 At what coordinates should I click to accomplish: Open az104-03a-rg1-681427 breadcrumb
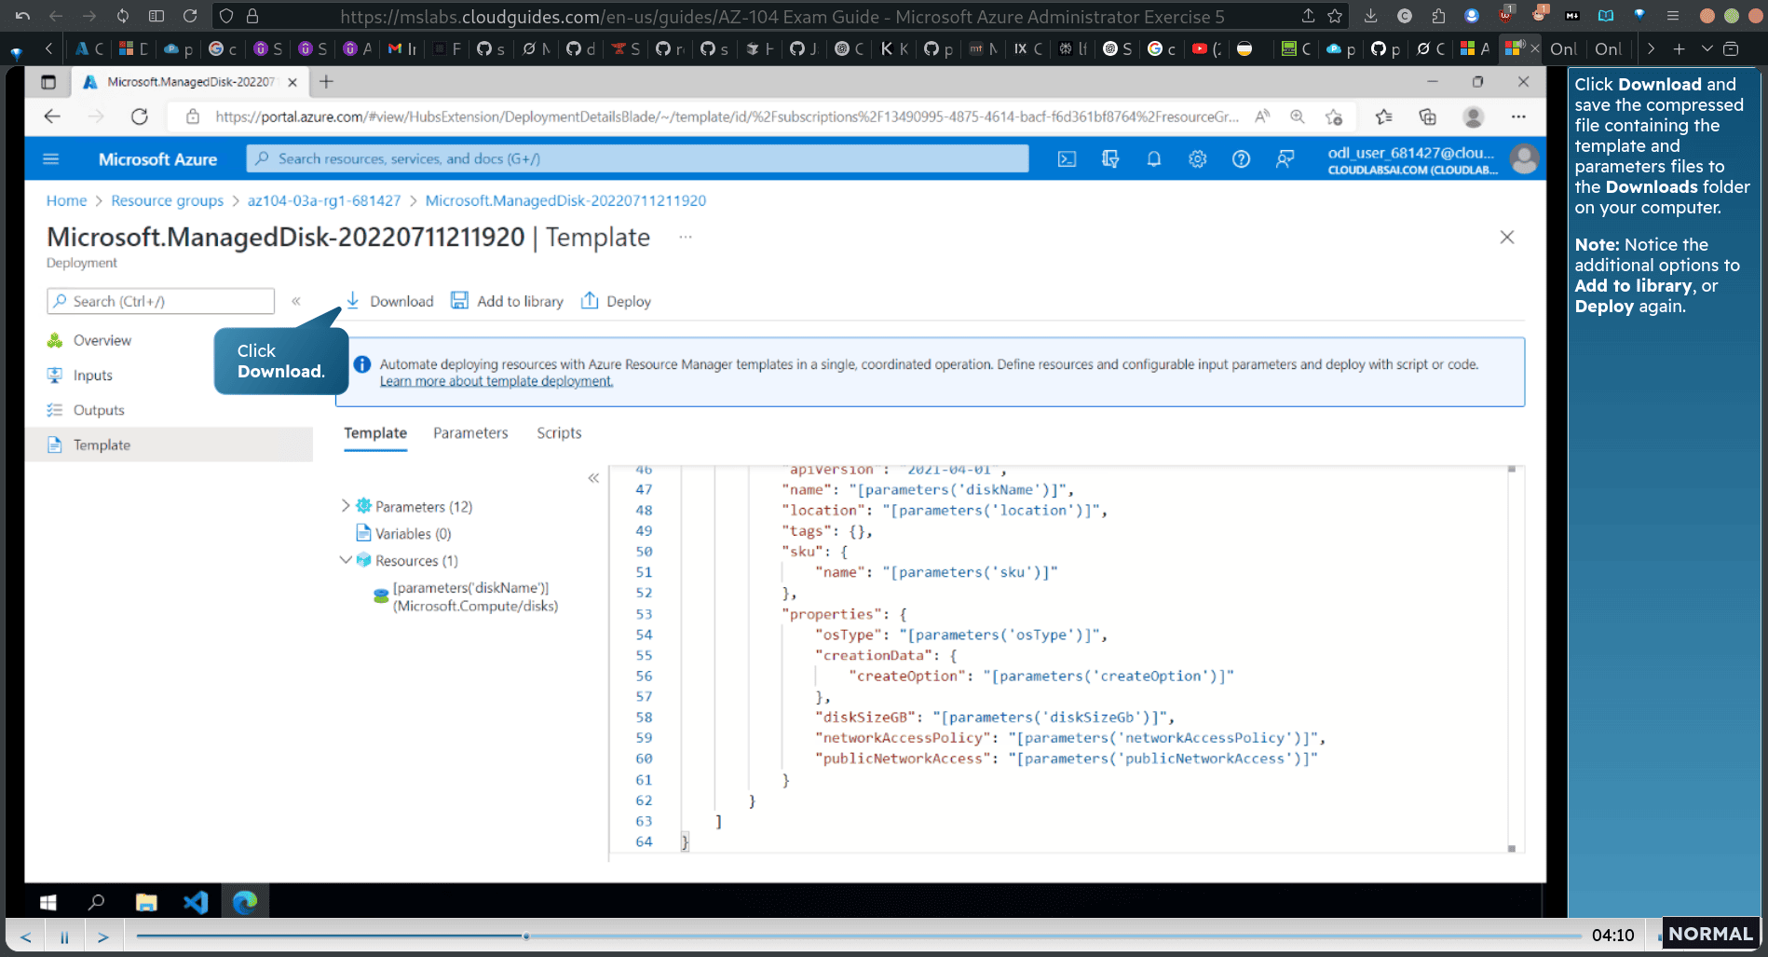click(x=324, y=200)
